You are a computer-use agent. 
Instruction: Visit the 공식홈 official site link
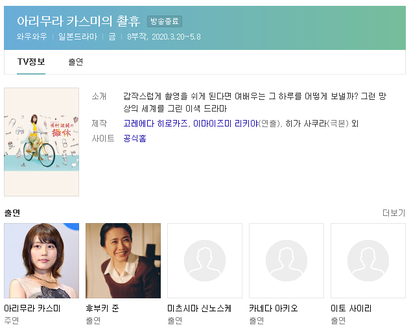coord(135,138)
